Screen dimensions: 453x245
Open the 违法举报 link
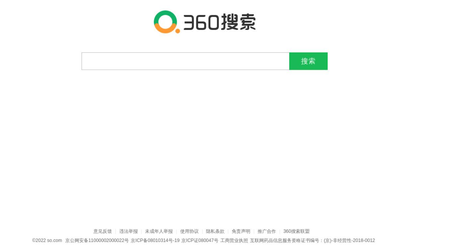click(129, 231)
